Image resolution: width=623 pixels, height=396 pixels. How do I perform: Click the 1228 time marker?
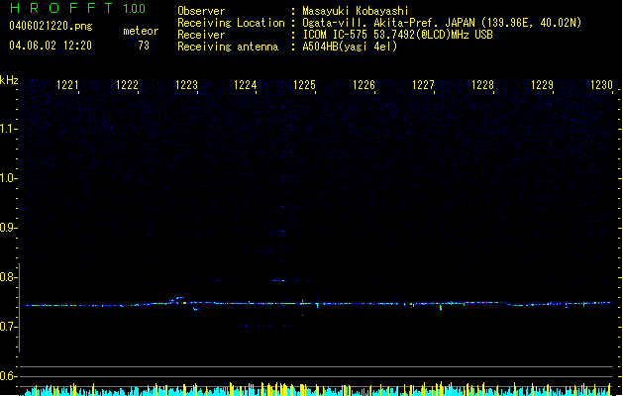pyautogui.click(x=482, y=85)
